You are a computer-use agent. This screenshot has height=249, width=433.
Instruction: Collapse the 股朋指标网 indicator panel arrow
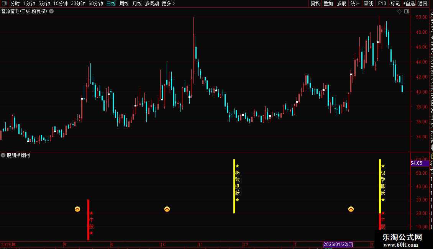coord(3,156)
